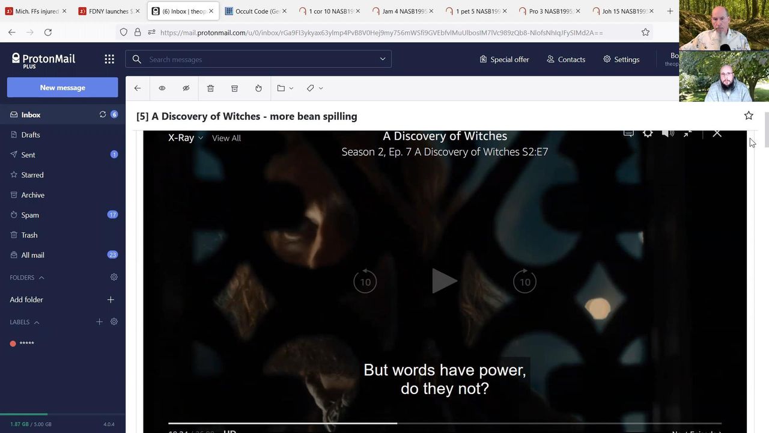Screen dimensions: 769x433
Task: Star the Discovery of Witches message
Action: pos(749,115)
